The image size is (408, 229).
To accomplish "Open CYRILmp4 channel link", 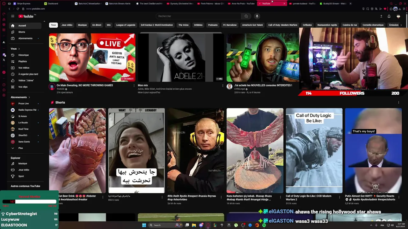I will 240,89.
